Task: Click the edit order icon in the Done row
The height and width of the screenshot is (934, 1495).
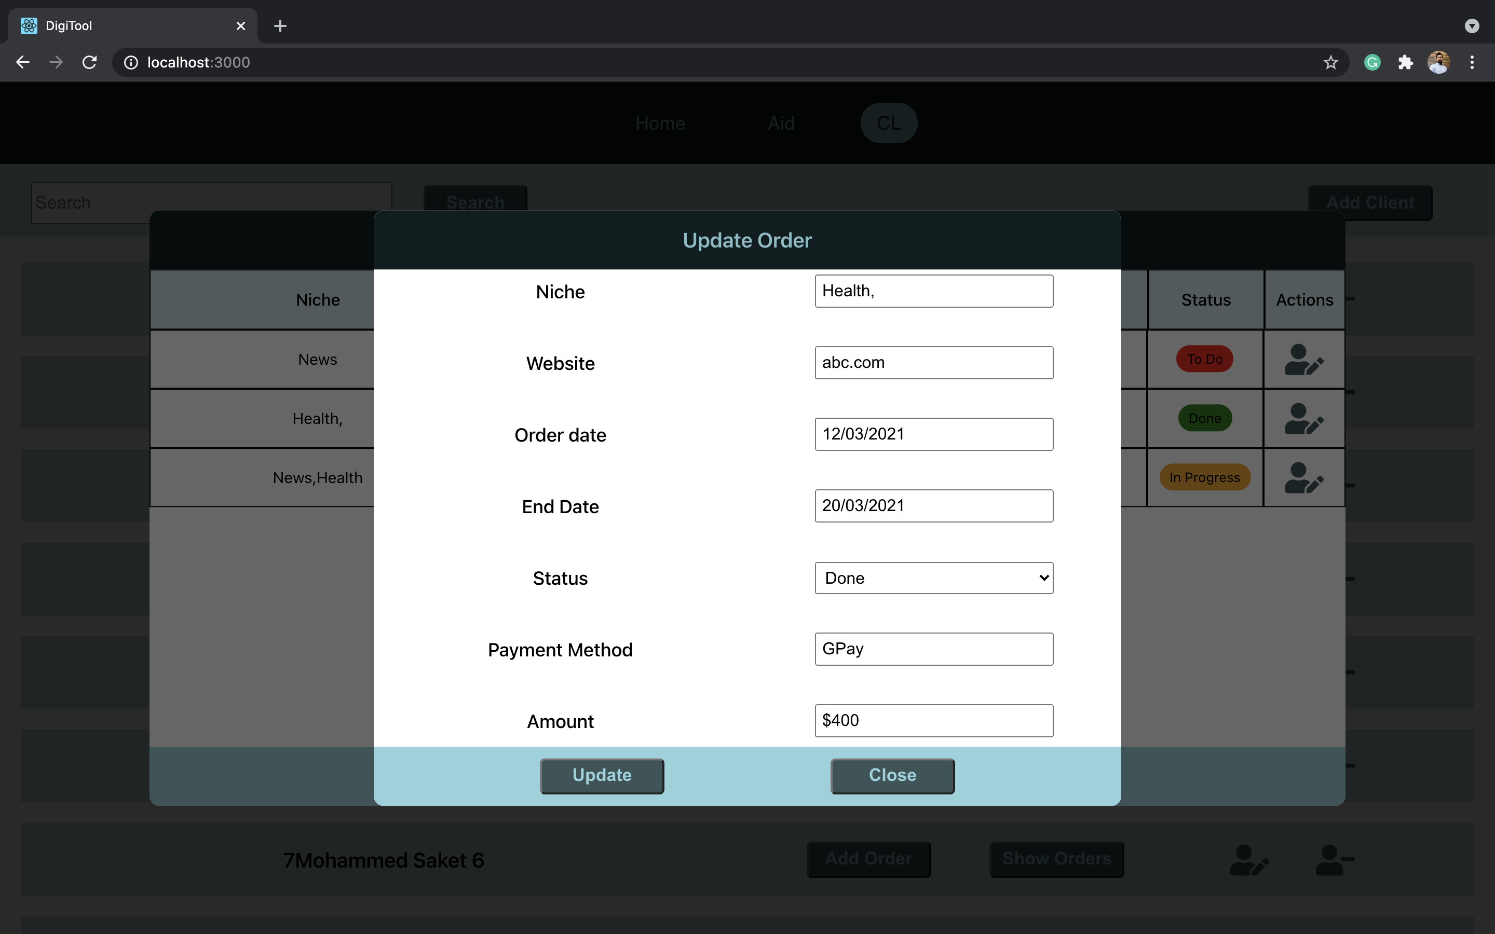Action: click(1303, 418)
